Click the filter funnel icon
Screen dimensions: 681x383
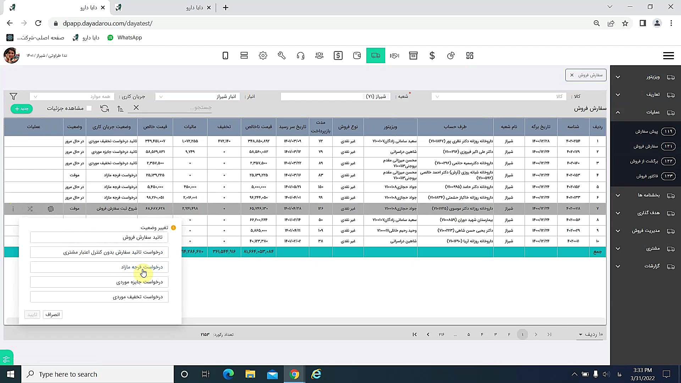pos(13,96)
